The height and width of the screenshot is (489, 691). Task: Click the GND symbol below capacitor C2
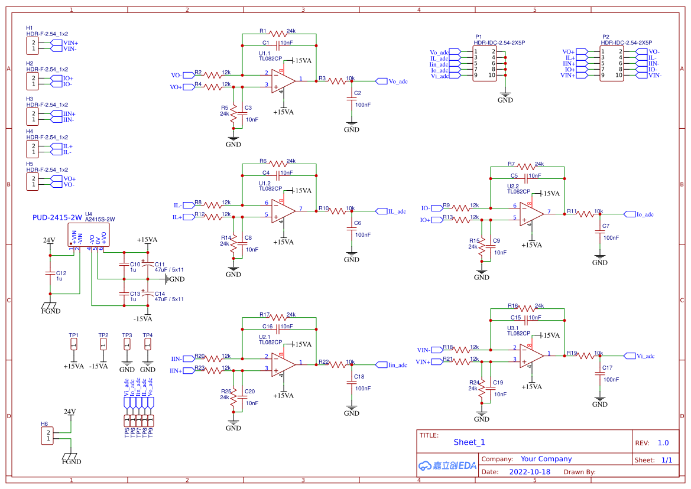pos(352,124)
